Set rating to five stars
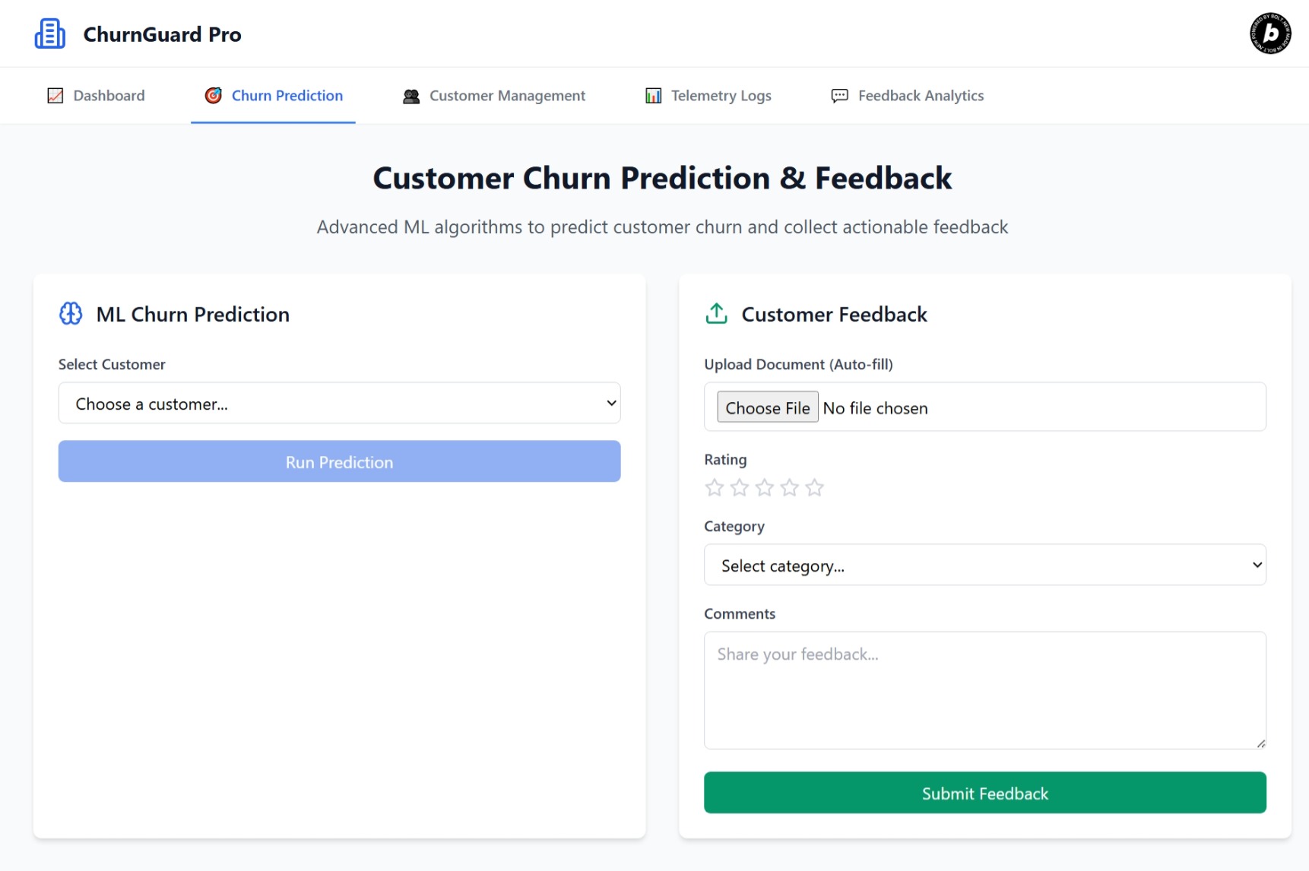Viewport: 1309px width, 871px height. 814,488
